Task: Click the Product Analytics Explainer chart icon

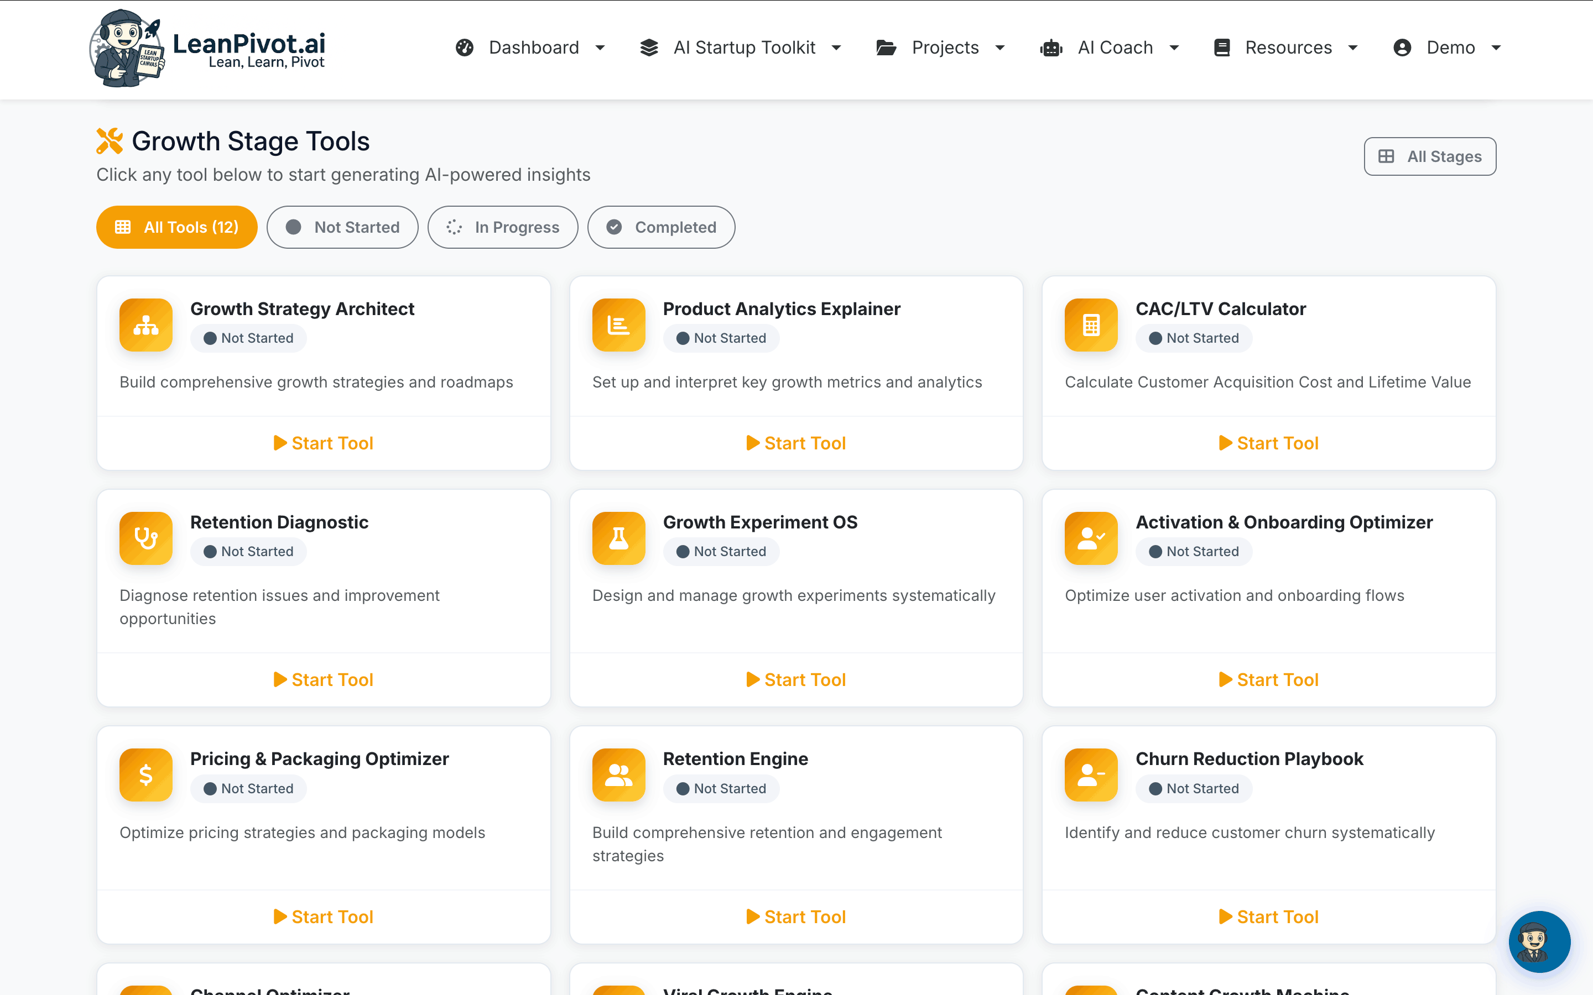Action: (x=618, y=324)
